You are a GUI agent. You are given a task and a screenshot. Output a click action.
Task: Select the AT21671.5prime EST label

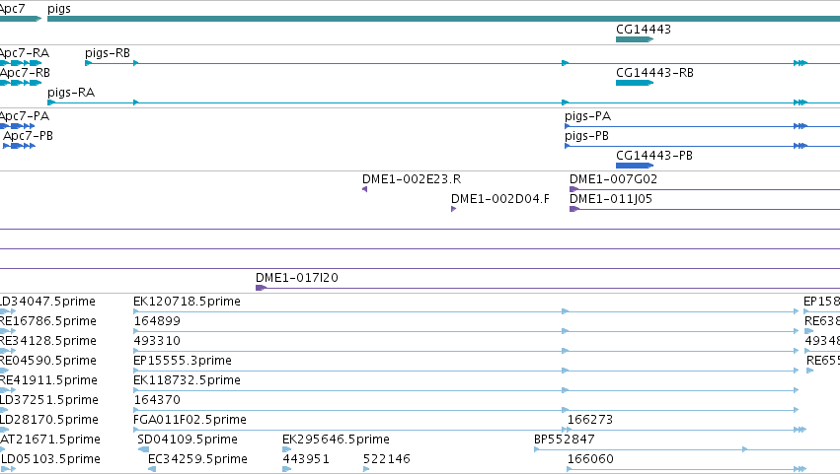click(x=50, y=440)
